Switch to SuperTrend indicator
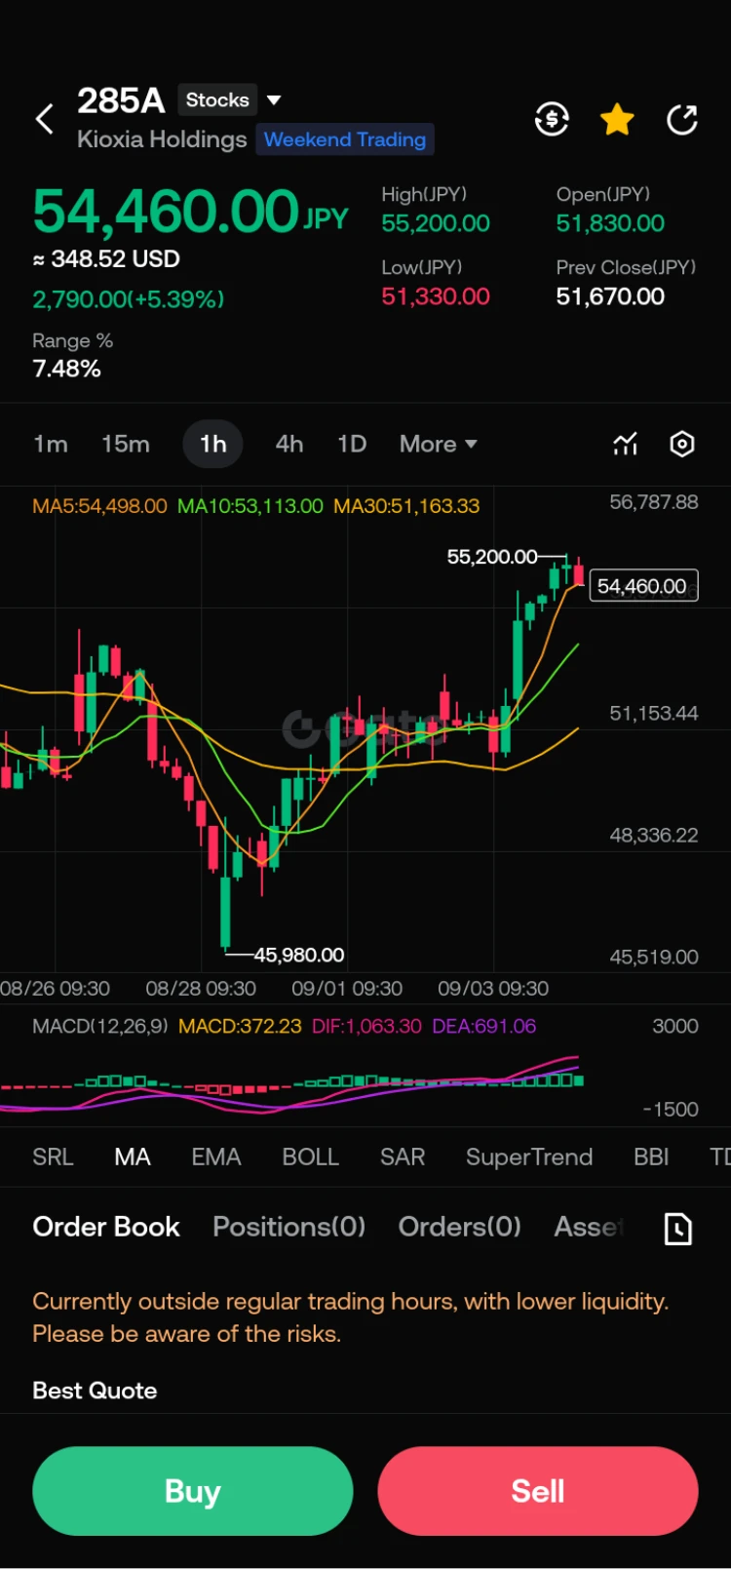Viewport: 731px width, 1569px height. (529, 1157)
